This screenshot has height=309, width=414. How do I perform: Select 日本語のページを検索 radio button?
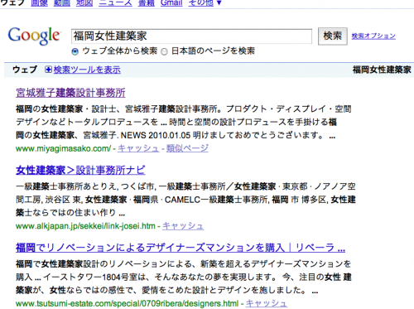point(164,51)
